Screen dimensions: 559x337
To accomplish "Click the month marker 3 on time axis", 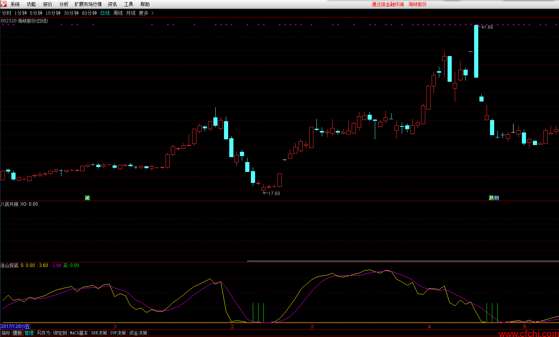I will click(312, 326).
